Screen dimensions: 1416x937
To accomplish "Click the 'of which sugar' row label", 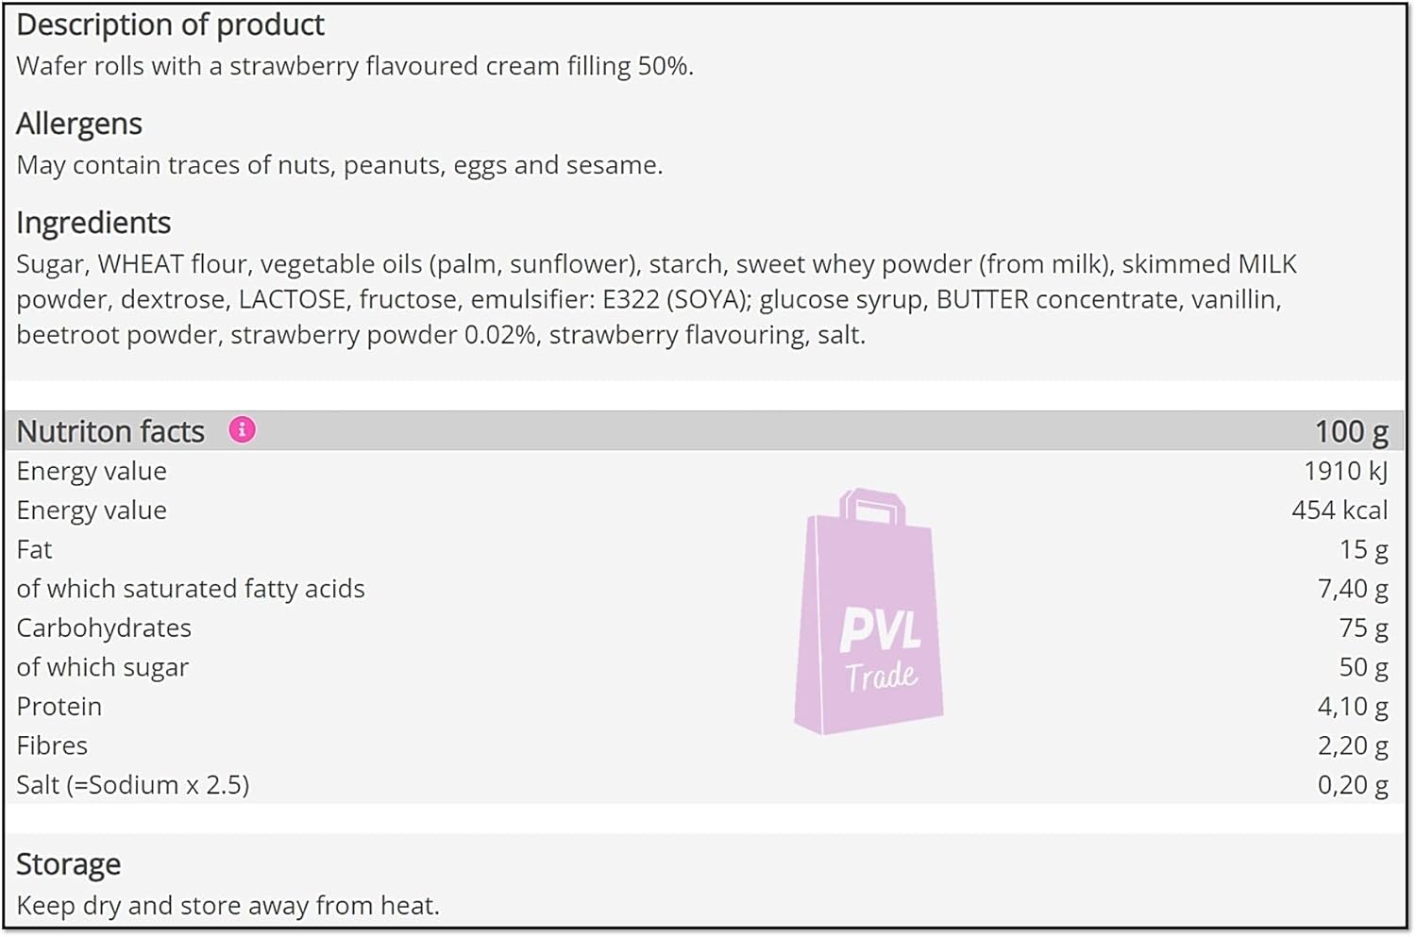I will pos(103,667).
